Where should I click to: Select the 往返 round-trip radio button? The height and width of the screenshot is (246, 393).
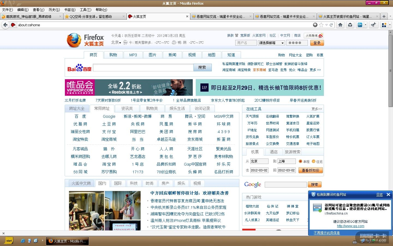(x=314, y=161)
